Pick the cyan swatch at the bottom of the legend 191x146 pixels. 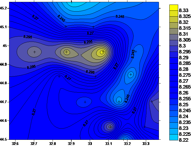click(x=174, y=137)
